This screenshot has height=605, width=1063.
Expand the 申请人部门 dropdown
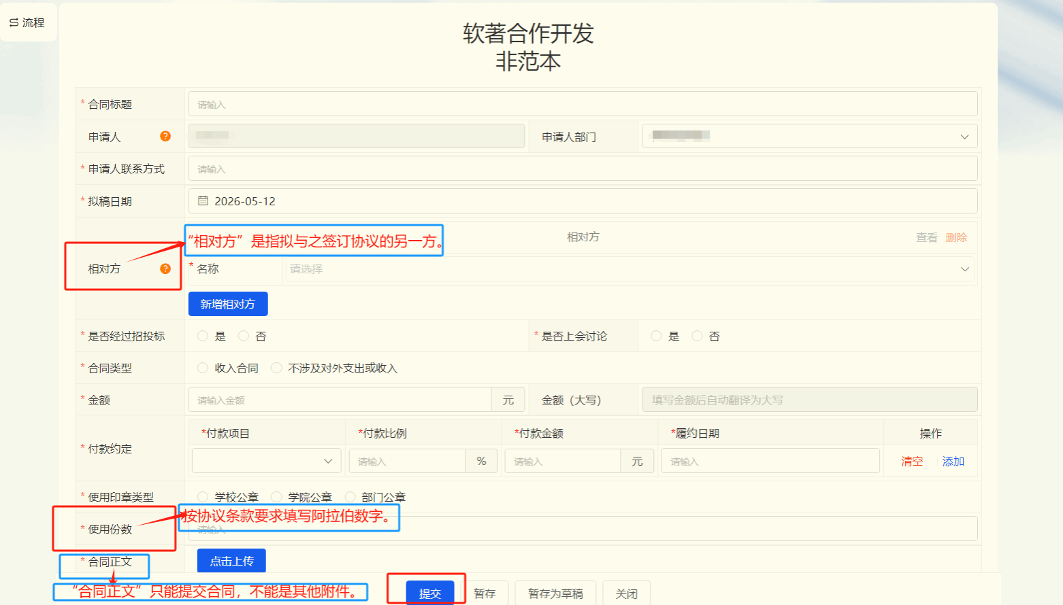(810, 136)
